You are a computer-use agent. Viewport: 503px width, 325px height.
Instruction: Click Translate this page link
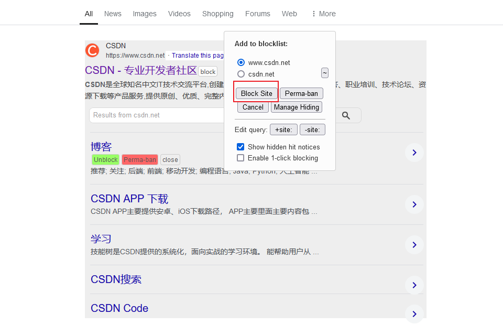(x=198, y=55)
